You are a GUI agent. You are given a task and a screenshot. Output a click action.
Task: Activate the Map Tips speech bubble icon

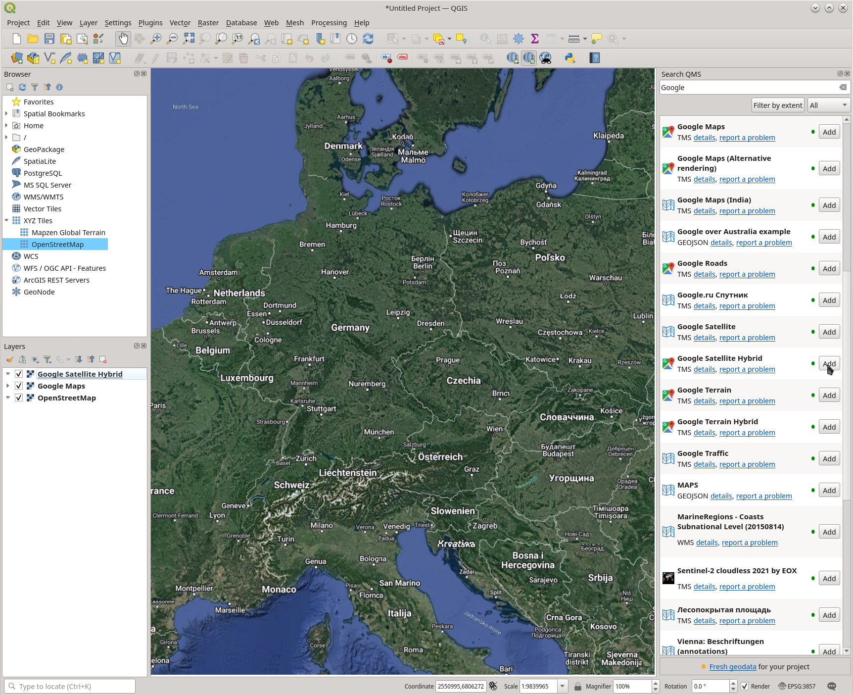tap(597, 39)
